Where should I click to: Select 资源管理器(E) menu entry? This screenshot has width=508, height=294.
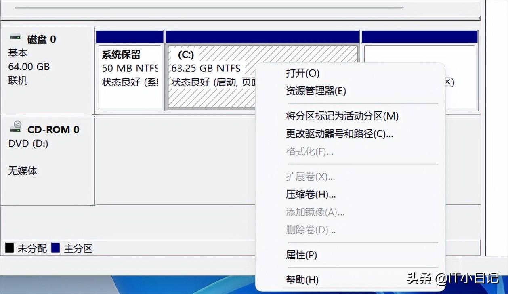click(316, 91)
